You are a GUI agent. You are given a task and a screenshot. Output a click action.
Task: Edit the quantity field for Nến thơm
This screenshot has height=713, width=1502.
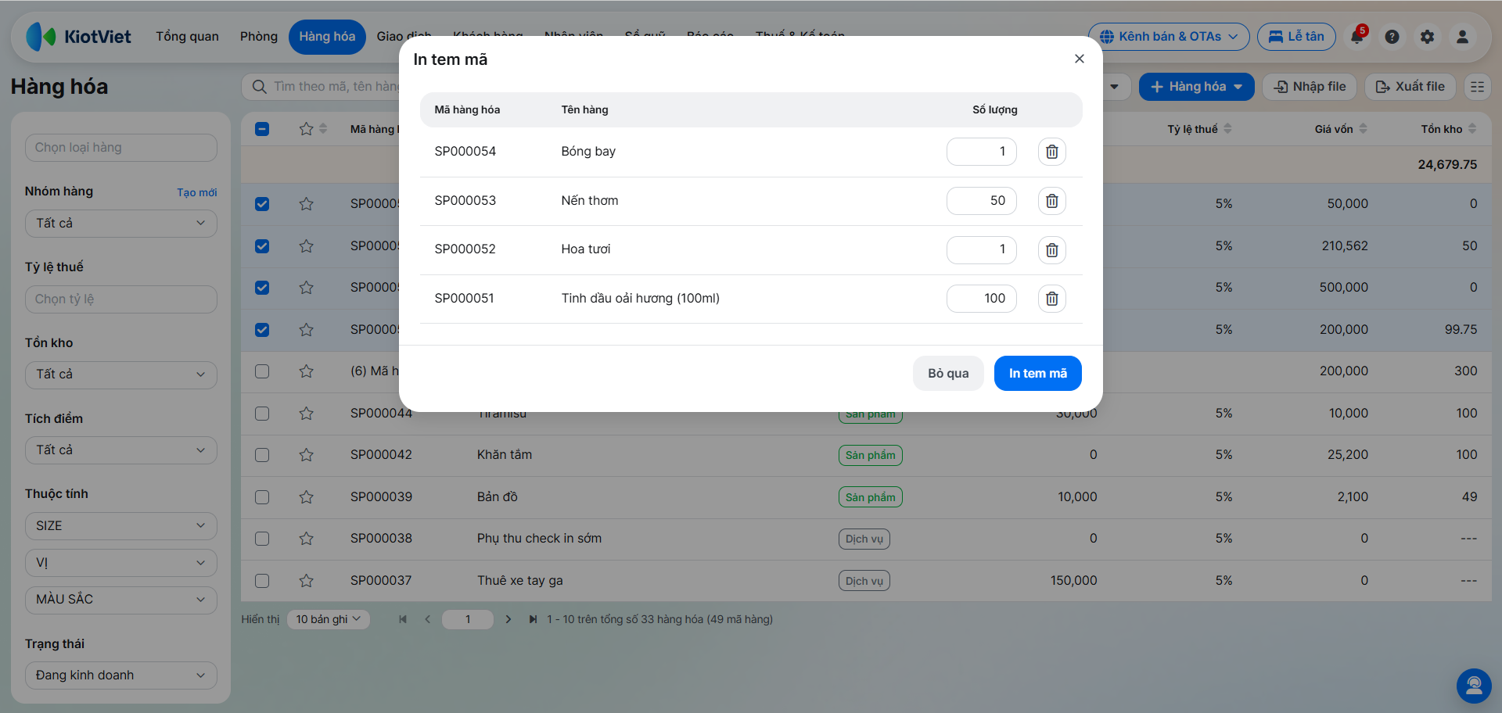982,201
